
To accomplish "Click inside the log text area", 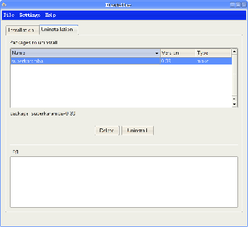I will [x=124, y=182].
